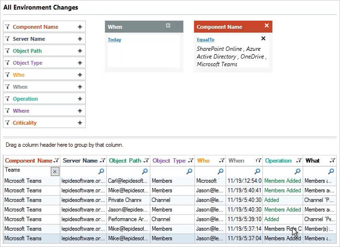The width and height of the screenshot is (340, 247).
Task: Click search magnifier under What column
Action: coord(331,171)
